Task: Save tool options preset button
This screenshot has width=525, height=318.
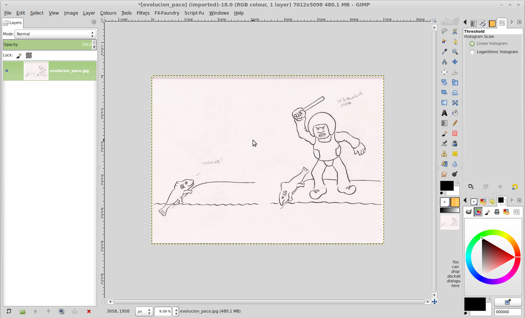Action: (x=471, y=187)
